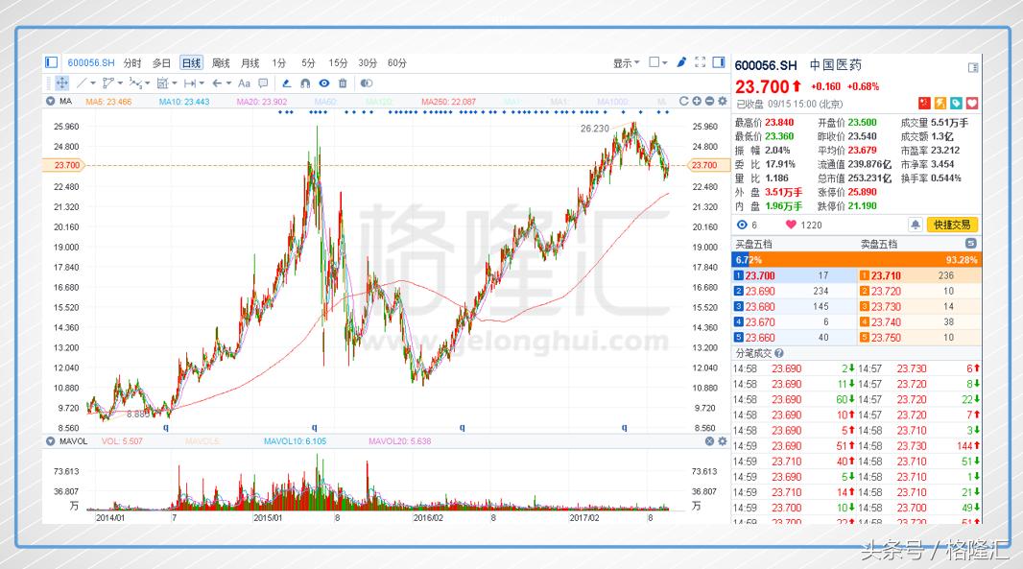Open the line tool dropdown arrow

[93, 83]
